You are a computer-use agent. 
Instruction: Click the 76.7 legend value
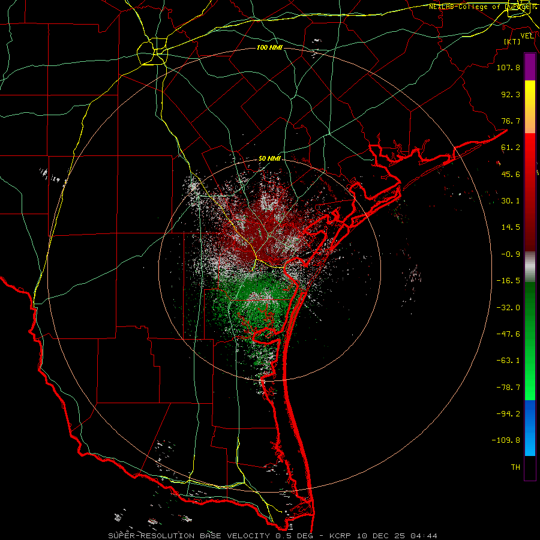(511, 121)
